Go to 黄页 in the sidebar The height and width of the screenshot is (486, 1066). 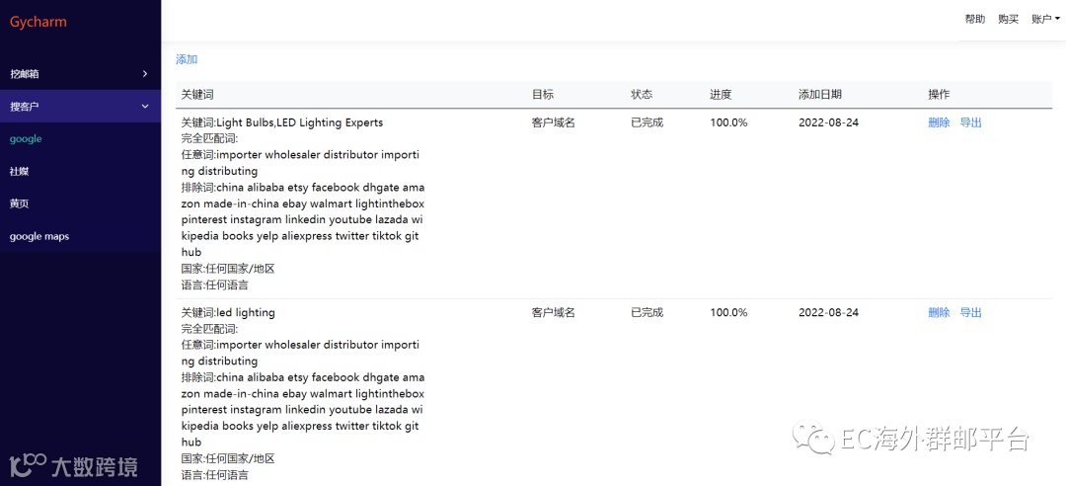click(20, 203)
